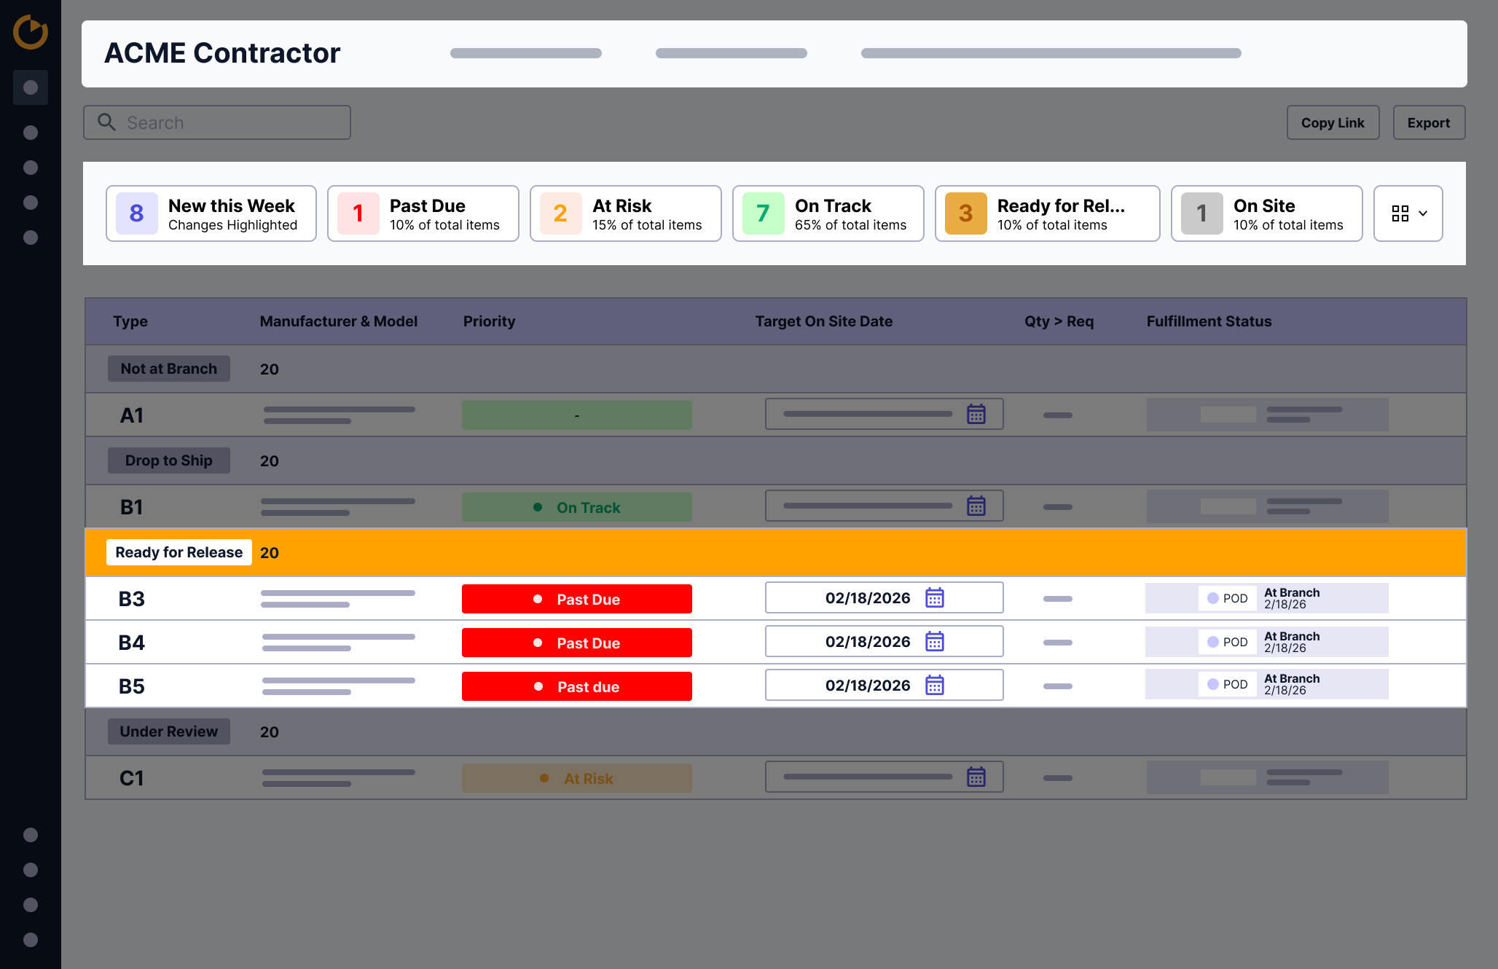Click calendar icon in A1 row
The image size is (1498, 969).
(976, 415)
